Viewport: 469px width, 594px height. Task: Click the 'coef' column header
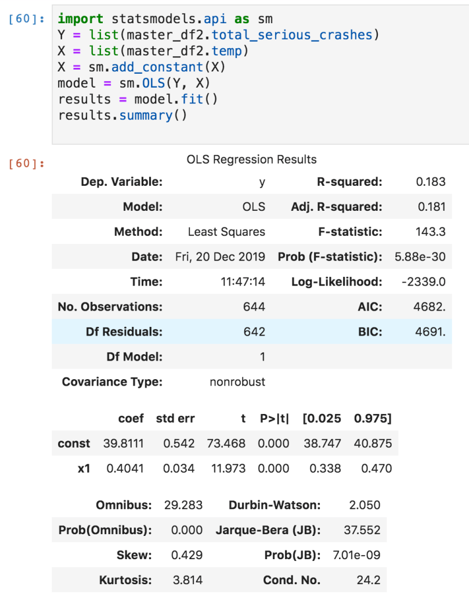(x=131, y=419)
